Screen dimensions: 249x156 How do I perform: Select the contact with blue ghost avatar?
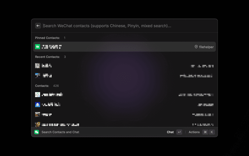[x=124, y=105]
